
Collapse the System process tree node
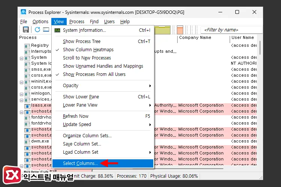point(21,58)
